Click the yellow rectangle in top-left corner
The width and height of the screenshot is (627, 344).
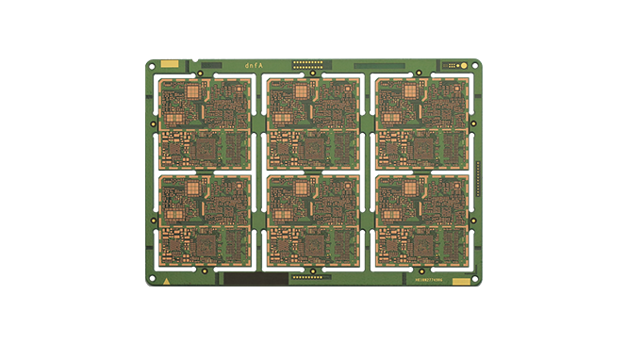coord(170,64)
